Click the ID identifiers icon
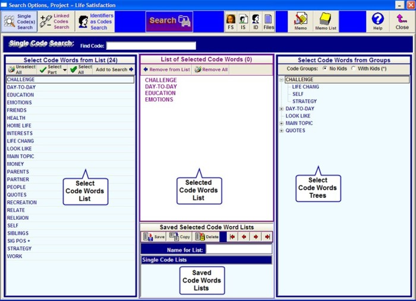 tap(256, 21)
